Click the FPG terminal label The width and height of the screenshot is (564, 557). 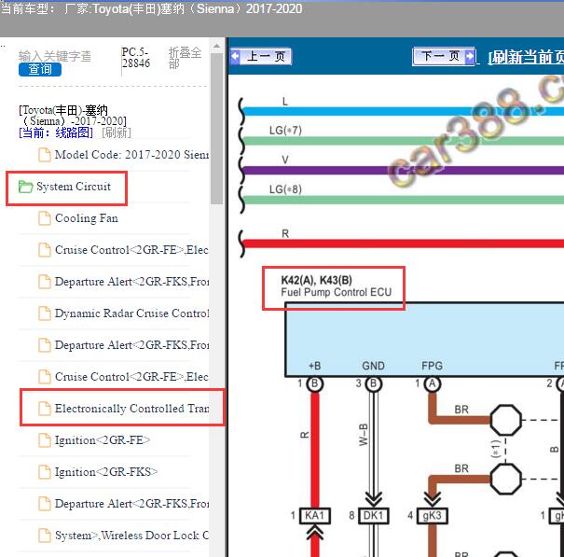point(432,366)
